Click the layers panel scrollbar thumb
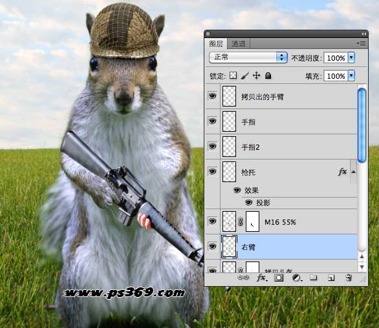The width and height of the screenshot is (379, 328). pyautogui.click(x=362, y=125)
